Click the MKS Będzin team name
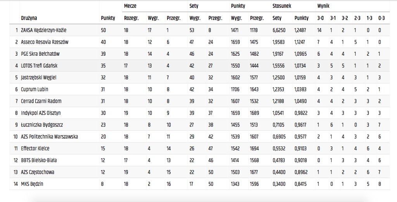This screenshot has width=397, height=202. [32, 184]
